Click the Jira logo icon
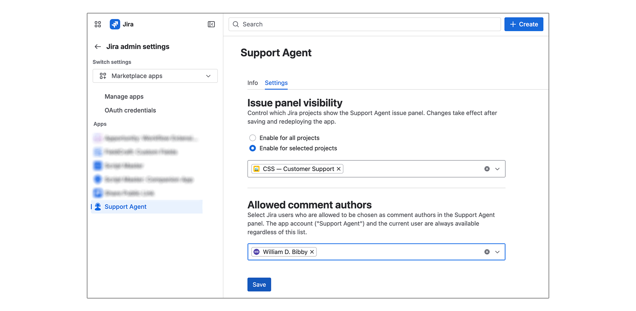 tap(115, 24)
